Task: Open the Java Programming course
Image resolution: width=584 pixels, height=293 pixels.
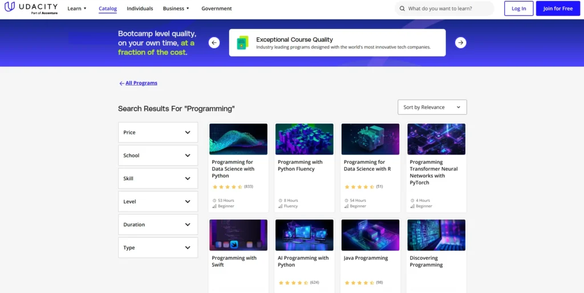Action: (x=366, y=258)
